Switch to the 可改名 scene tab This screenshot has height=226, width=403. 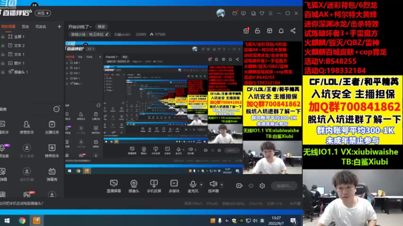(41, 27)
